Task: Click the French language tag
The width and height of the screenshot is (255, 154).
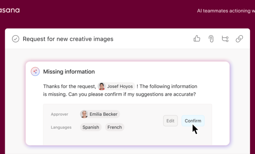Action: (115, 127)
